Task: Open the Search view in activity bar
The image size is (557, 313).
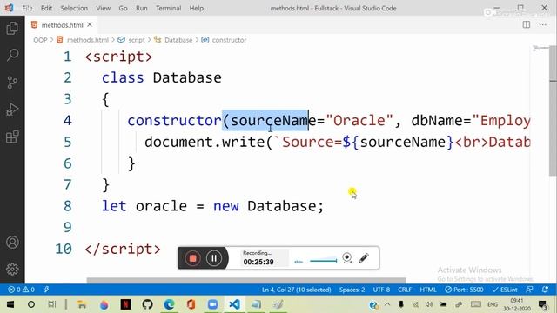Action: coord(12,55)
